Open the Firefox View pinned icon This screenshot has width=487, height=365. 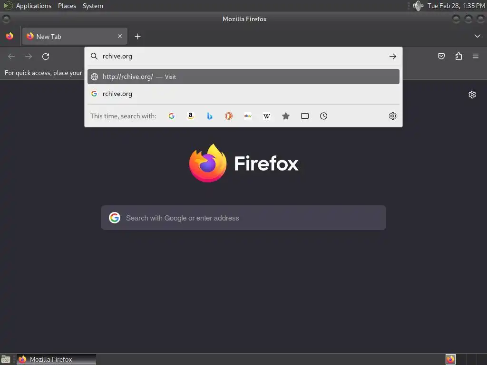pos(10,36)
